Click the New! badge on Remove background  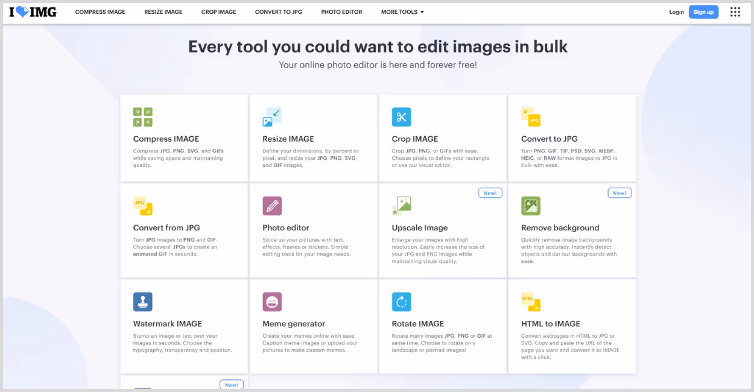point(619,193)
